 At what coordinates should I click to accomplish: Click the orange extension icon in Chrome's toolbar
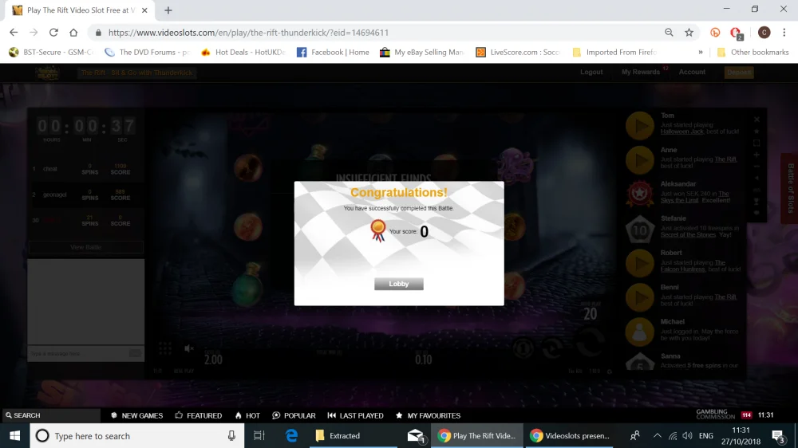pyautogui.click(x=715, y=33)
